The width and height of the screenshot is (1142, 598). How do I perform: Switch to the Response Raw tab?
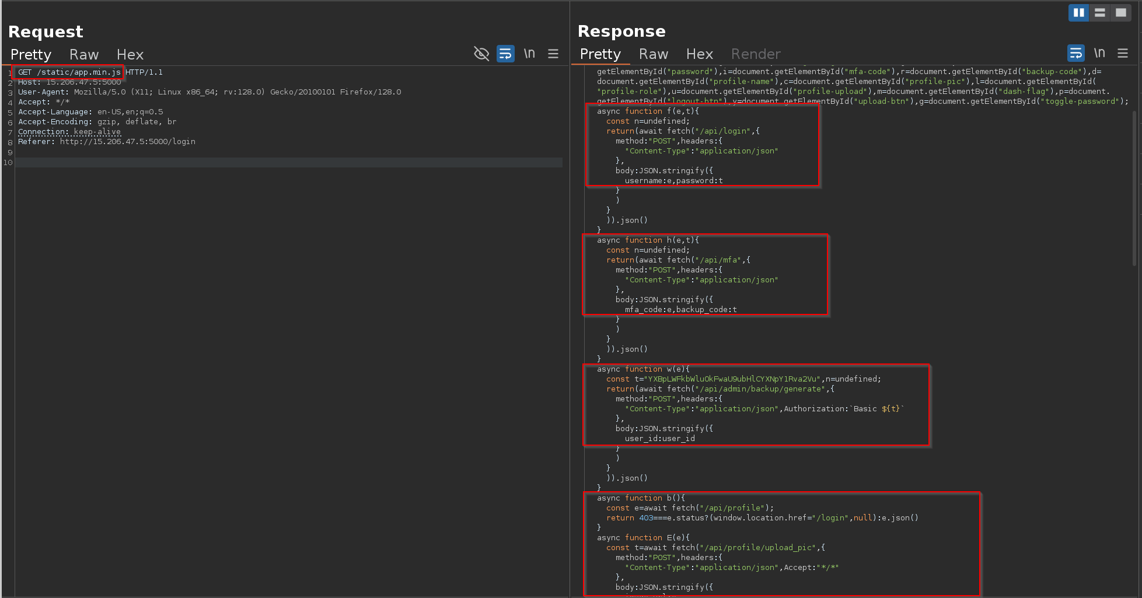click(654, 54)
